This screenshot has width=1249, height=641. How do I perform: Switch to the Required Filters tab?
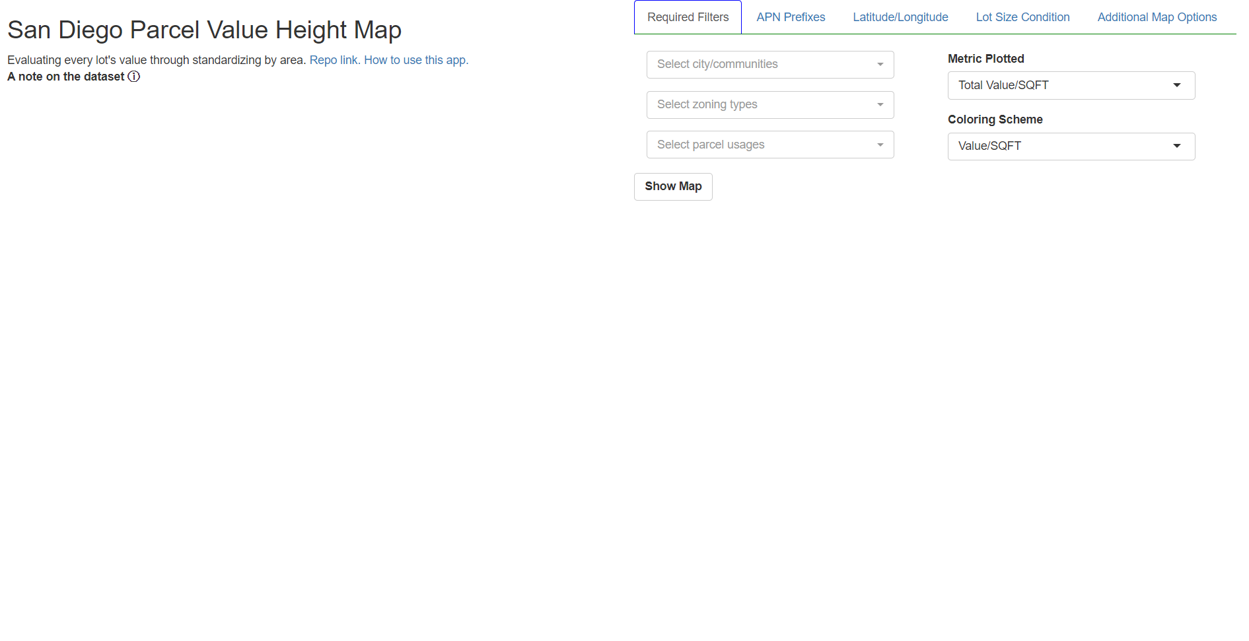pyautogui.click(x=688, y=17)
